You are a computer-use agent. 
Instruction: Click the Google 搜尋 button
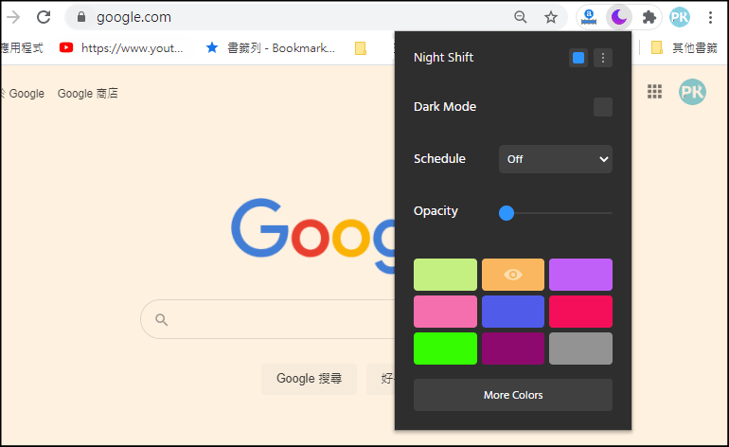(x=310, y=379)
